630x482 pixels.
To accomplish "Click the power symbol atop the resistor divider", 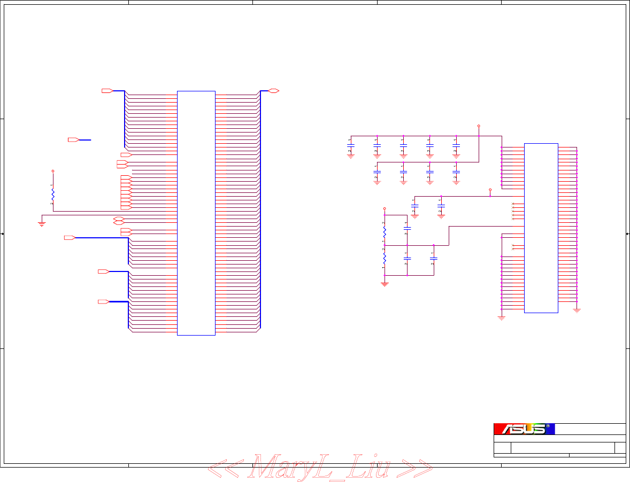I will coord(385,209).
